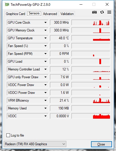The image size is (116, 151).
Task: Open the Advanced tab
Action: (x=50, y=14)
